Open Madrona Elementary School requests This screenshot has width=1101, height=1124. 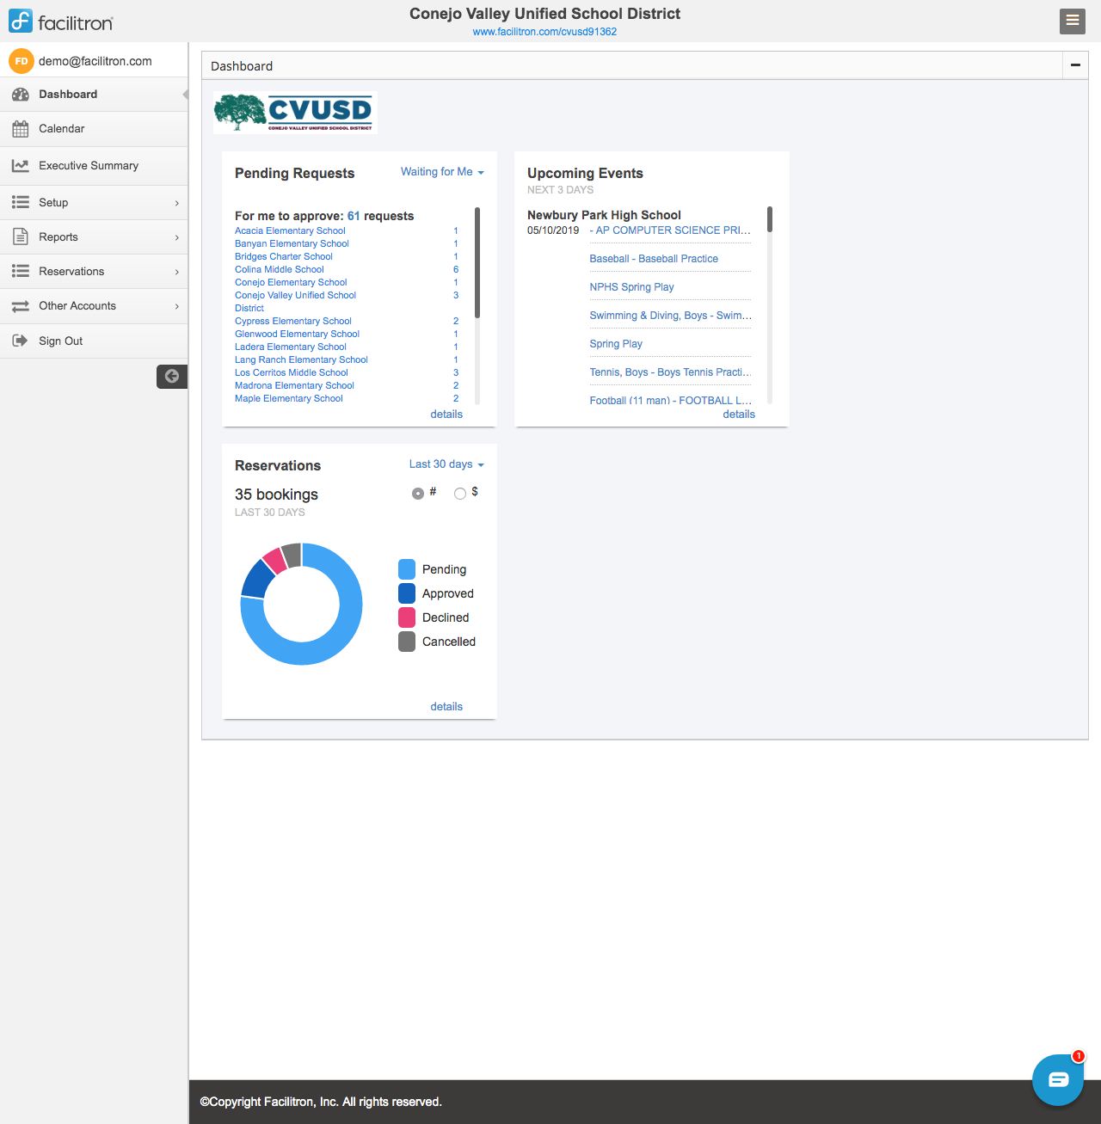(x=294, y=385)
